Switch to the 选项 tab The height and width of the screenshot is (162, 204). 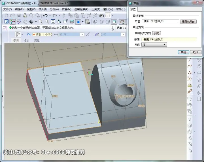click(x=26, y=40)
